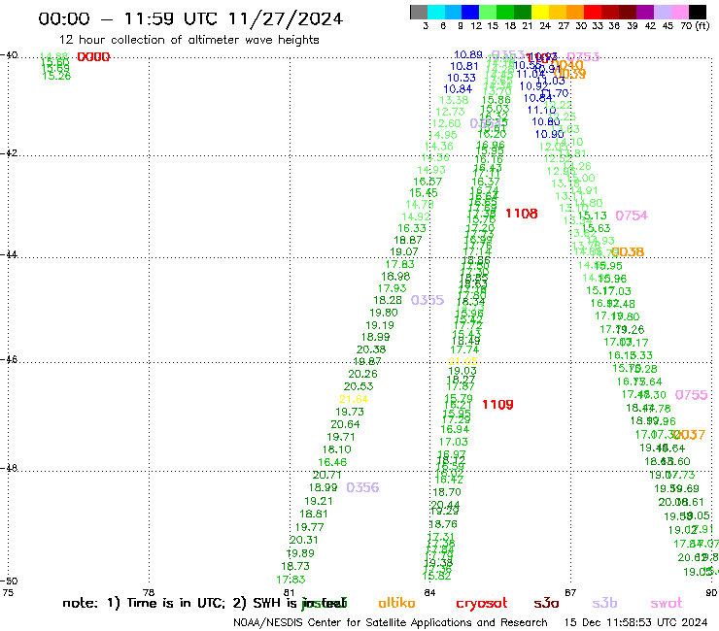Click the 19.03 value below 21.05
The image size is (719, 631).
tap(462, 371)
